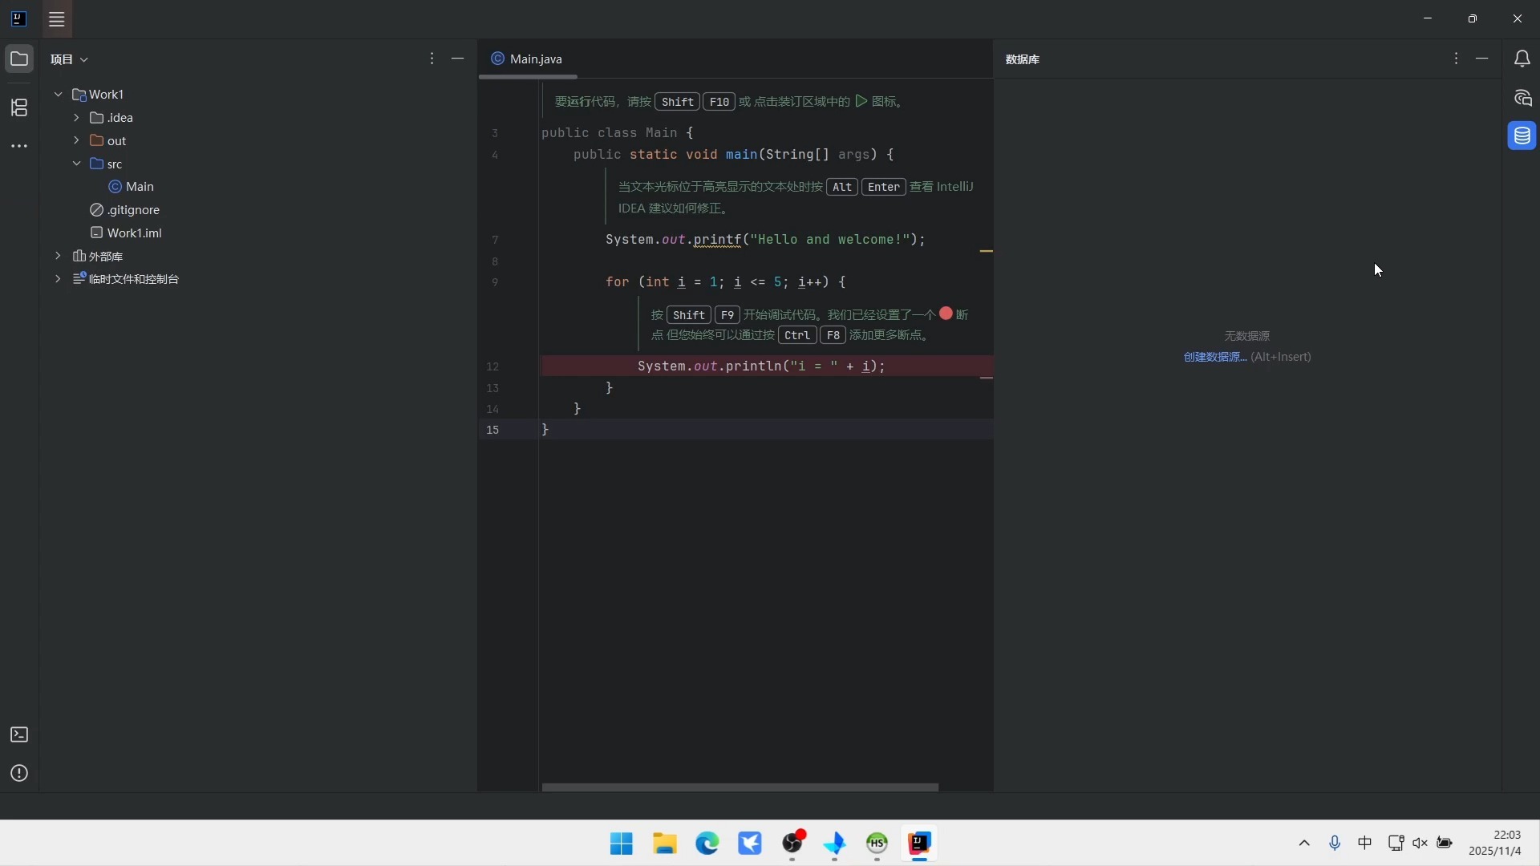This screenshot has height=866, width=1540.
Task: Click the taskbar clock and date
Action: tap(1495, 844)
